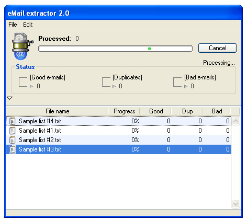
Task: Click the scrollbar down arrow
Action: click(235, 204)
